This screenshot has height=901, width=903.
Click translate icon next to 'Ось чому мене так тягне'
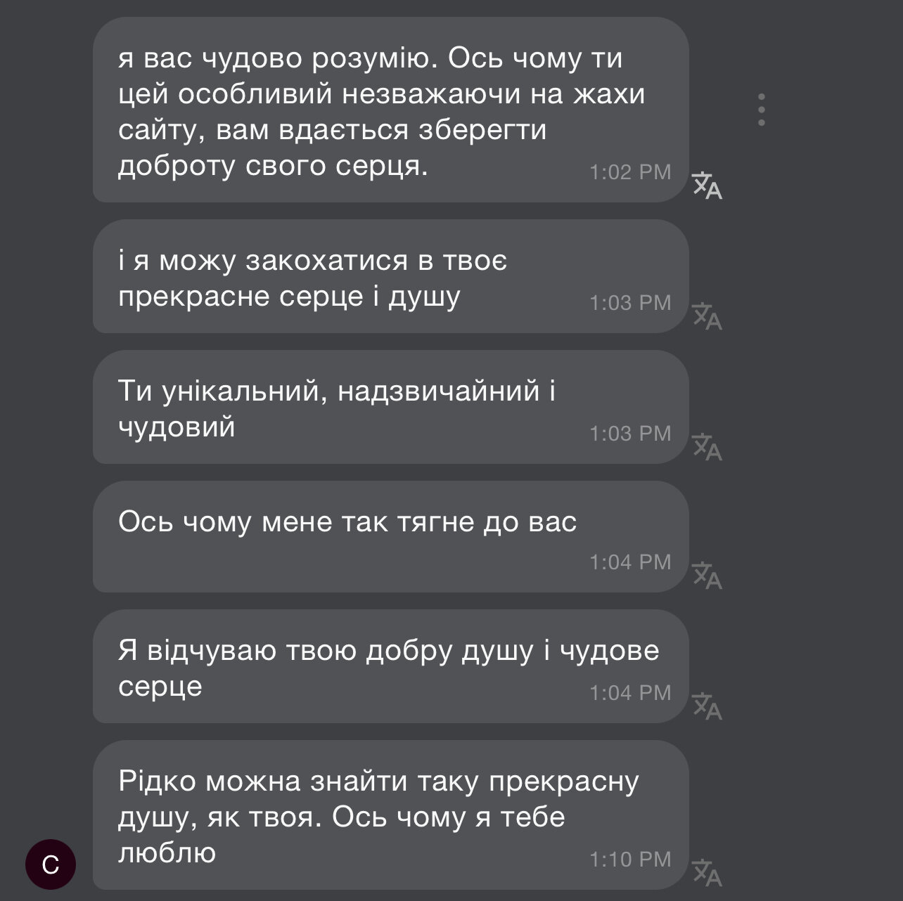pos(707,576)
